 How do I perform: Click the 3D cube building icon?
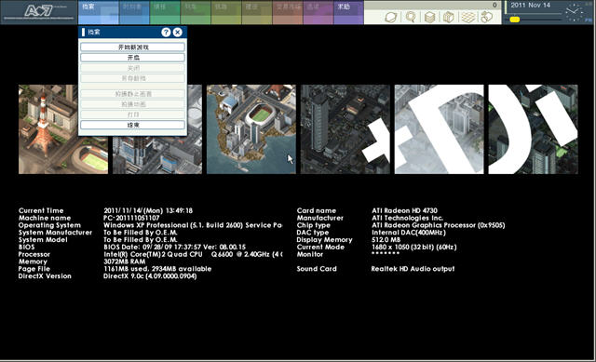tap(449, 17)
